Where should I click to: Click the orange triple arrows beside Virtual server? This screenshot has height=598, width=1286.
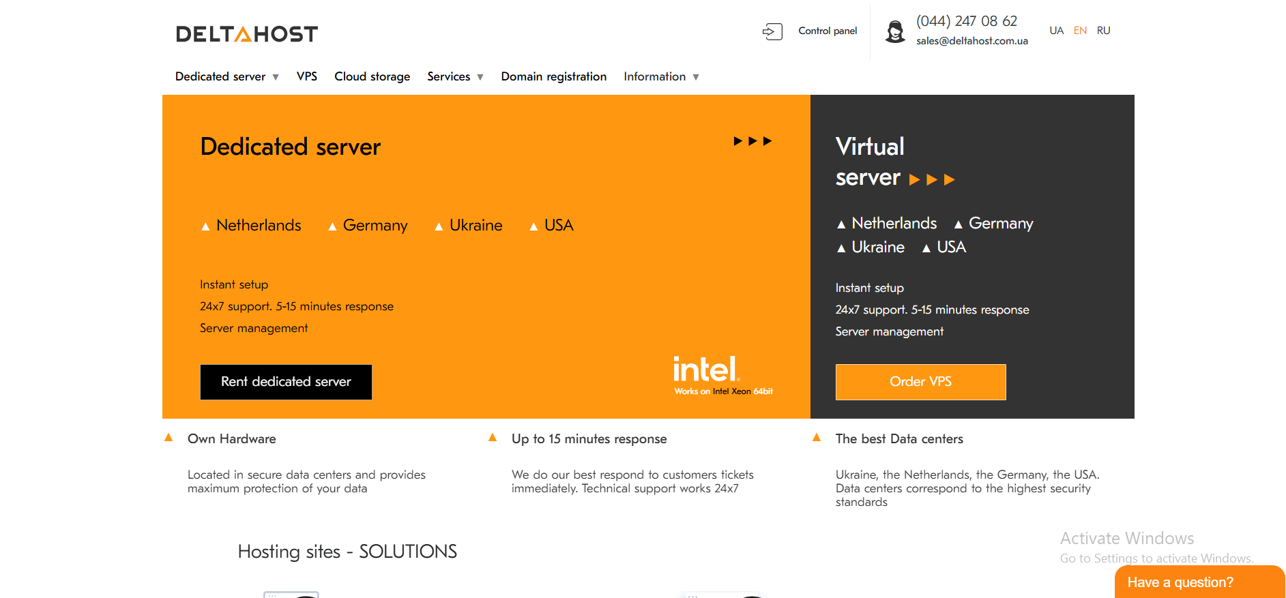tap(932, 180)
